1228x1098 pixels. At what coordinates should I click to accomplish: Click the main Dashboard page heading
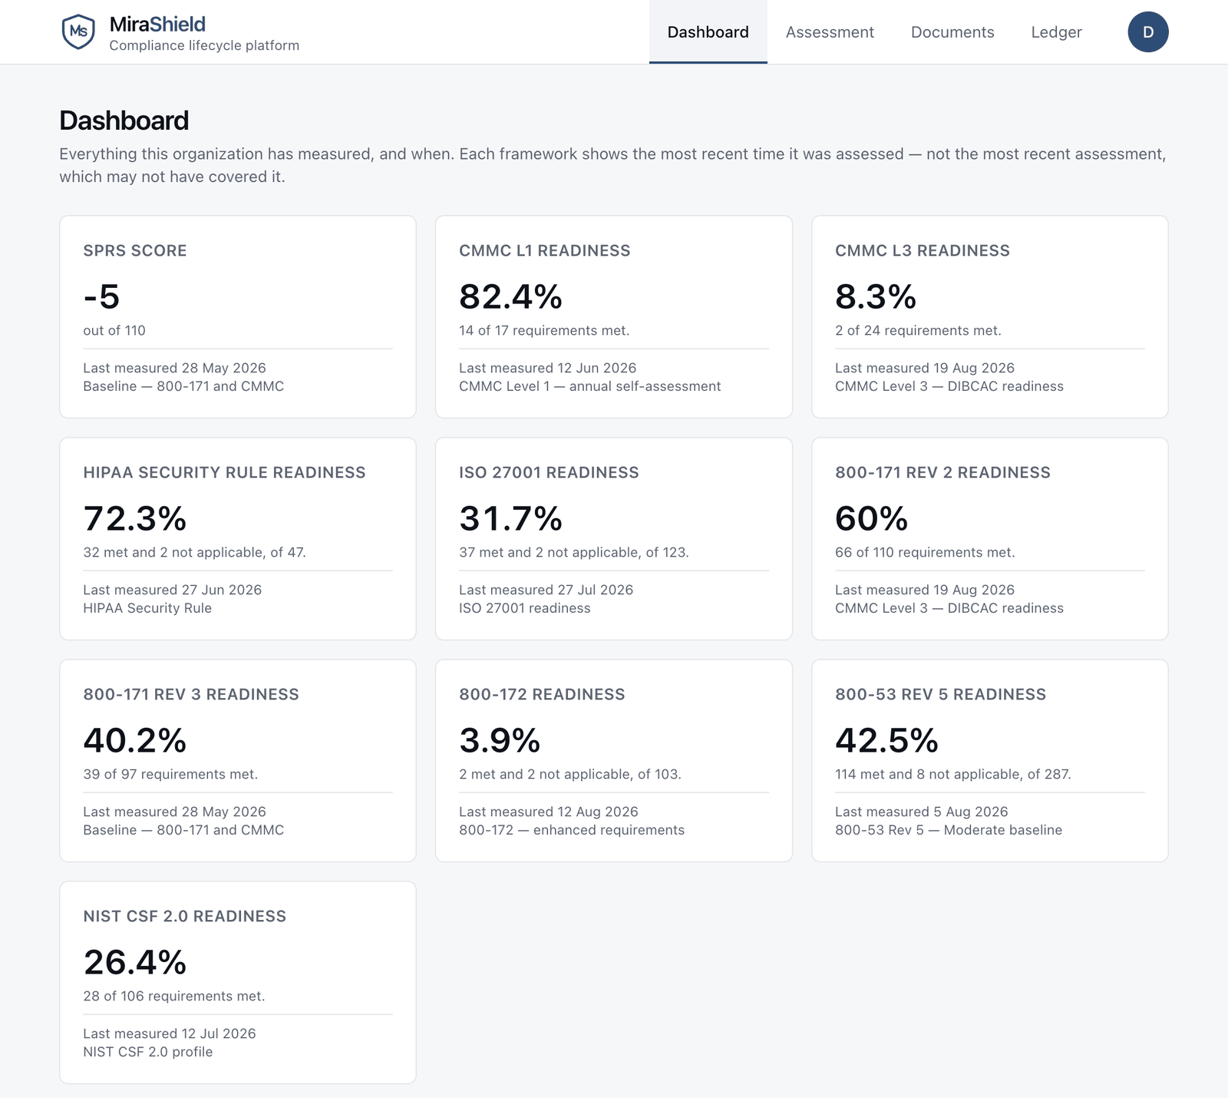pos(124,121)
